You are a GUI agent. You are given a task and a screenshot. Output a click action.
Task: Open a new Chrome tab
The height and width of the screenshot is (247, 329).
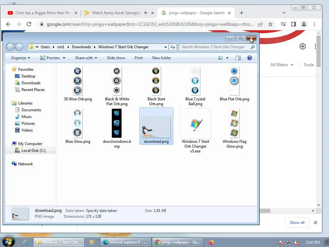coord(242,13)
